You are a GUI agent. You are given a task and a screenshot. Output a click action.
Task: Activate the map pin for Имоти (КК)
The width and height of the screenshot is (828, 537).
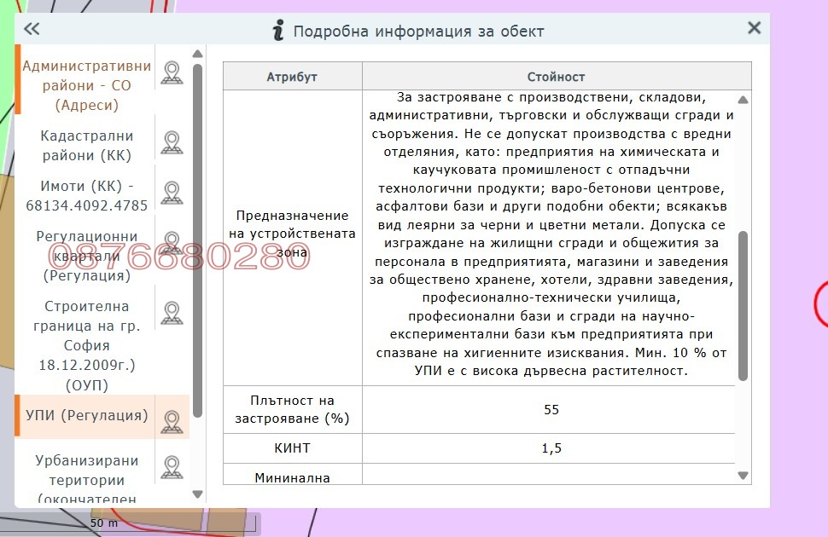coord(172,193)
